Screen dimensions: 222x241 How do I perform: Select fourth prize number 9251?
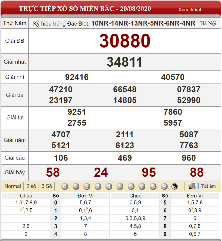77,112
